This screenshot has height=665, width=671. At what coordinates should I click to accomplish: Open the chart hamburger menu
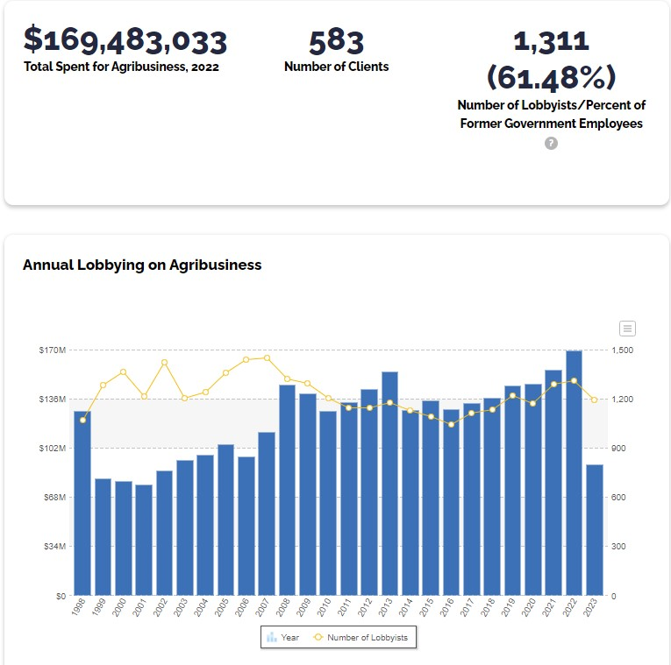click(627, 329)
